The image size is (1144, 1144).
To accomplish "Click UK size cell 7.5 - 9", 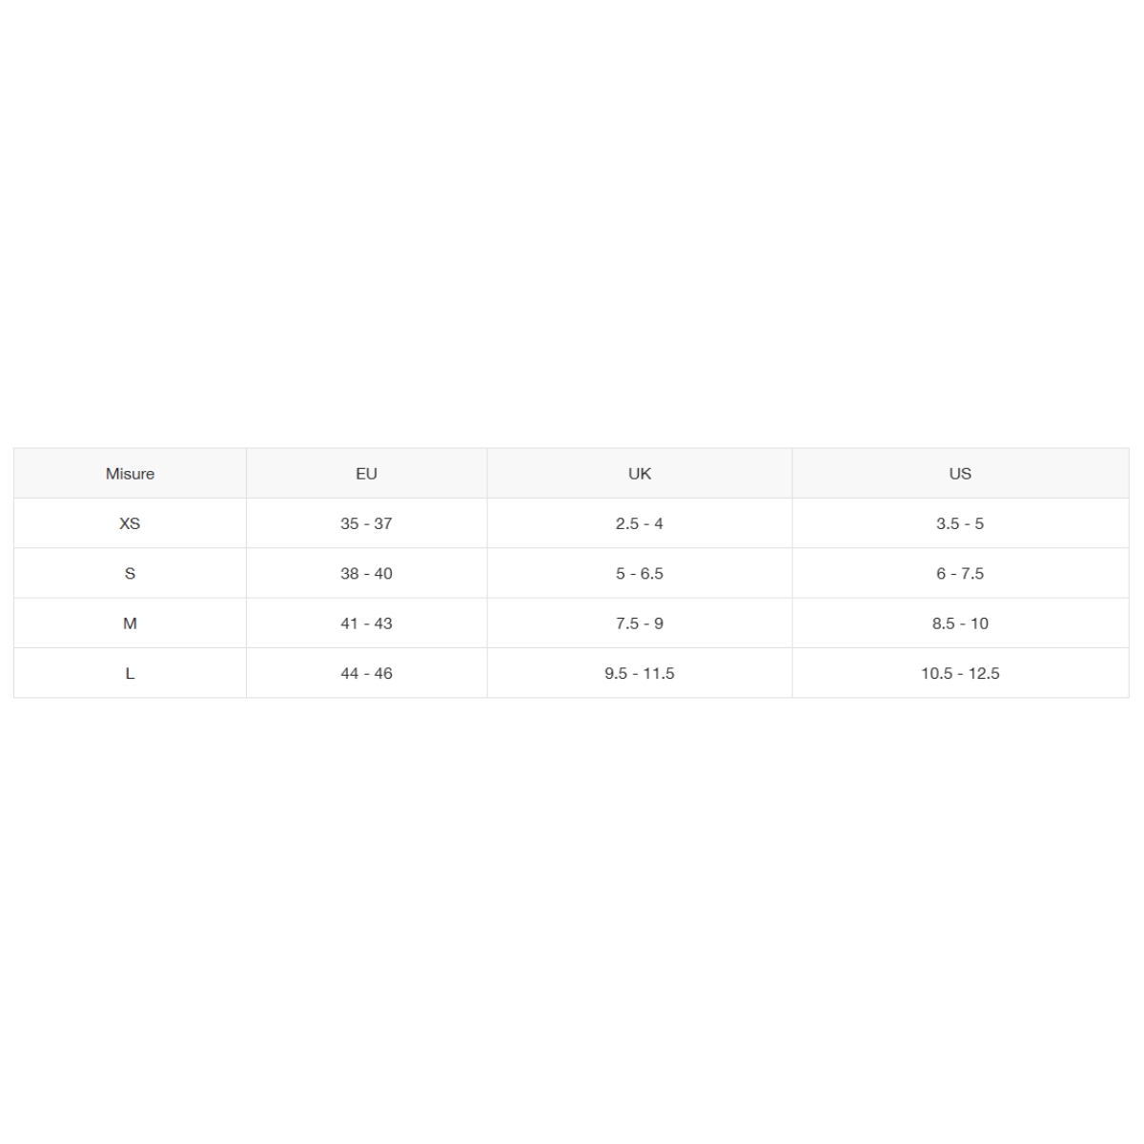I will point(640,623).
